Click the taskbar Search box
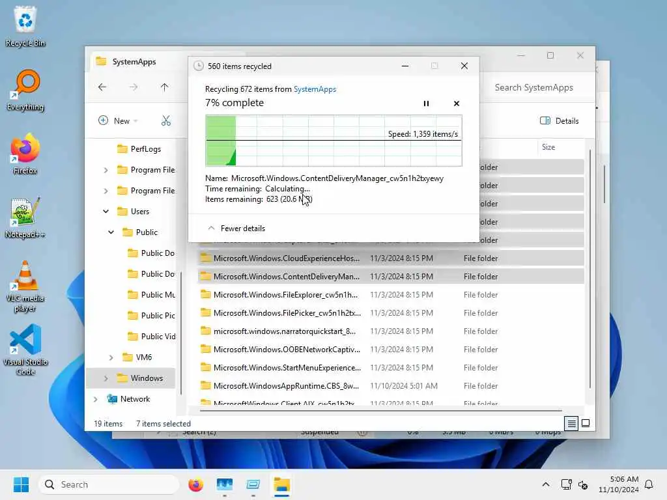 pyautogui.click(x=109, y=484)
